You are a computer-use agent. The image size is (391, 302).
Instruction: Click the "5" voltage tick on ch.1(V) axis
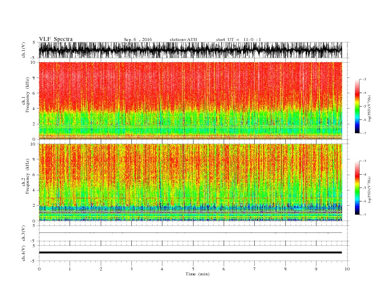[34, 42]
